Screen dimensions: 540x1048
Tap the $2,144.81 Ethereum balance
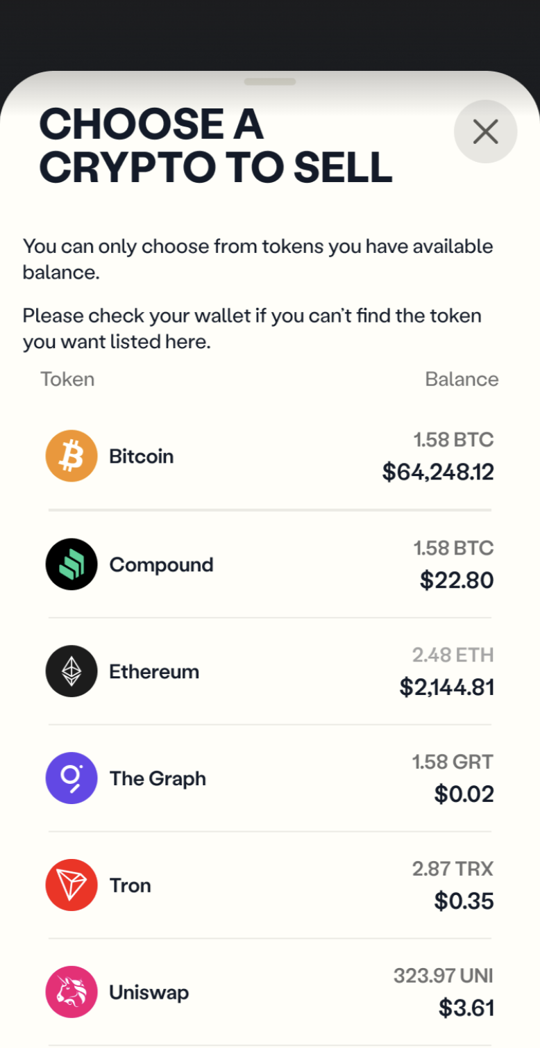pyautogui.click(x=447, y=688)
